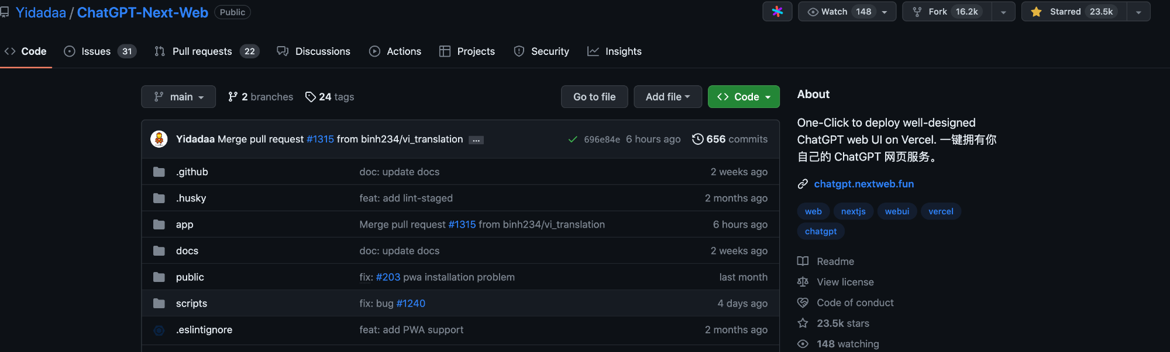Click the docs folder icon
This screenshot has width=1170, height=352.
[x=159, y=250]
